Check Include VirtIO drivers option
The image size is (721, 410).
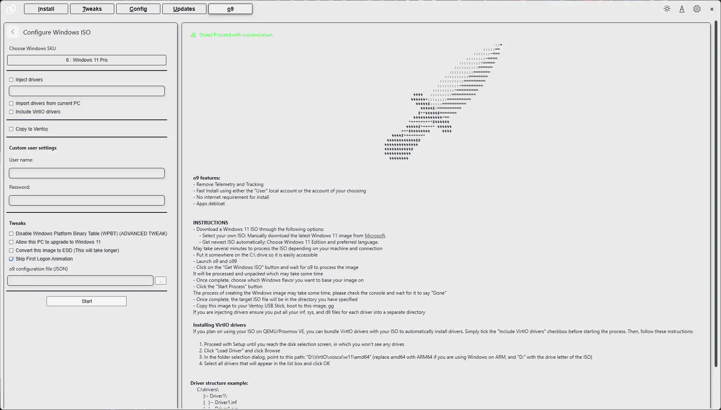11,112
